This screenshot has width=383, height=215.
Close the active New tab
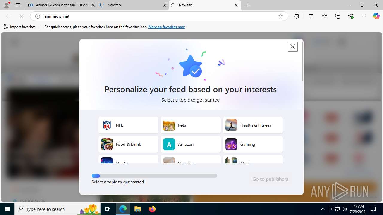tap(236, 5)
